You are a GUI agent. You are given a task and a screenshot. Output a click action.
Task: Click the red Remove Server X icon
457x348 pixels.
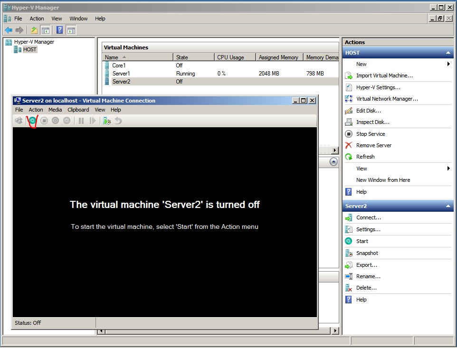(349, 145)
